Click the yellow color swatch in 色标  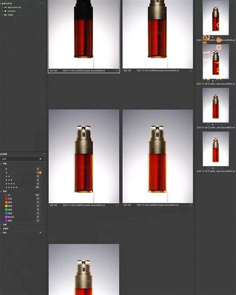click(6, 206)
